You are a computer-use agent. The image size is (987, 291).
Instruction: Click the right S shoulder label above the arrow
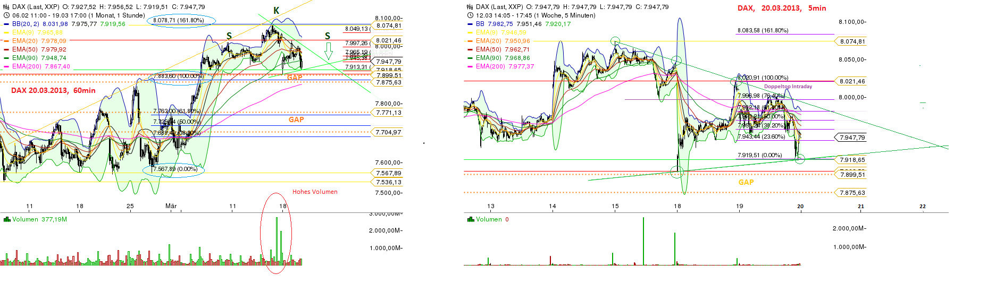pos(328,36)
